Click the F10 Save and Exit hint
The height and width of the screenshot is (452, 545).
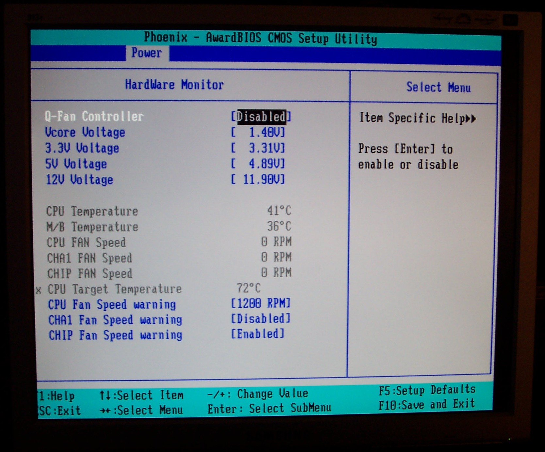[x=427, y=405]
